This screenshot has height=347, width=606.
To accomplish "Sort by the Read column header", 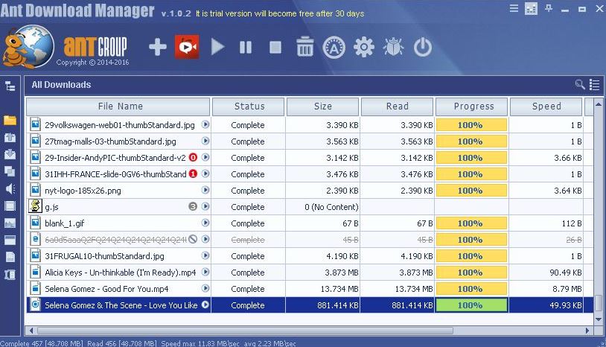I will [x=397, y=106].
